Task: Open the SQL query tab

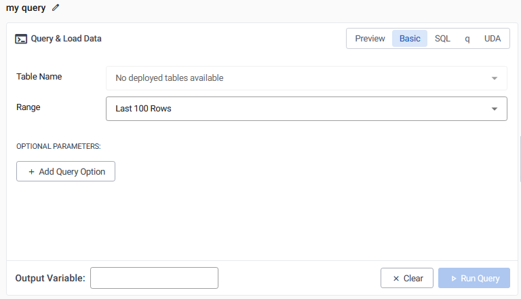Action: coord(442,39)
